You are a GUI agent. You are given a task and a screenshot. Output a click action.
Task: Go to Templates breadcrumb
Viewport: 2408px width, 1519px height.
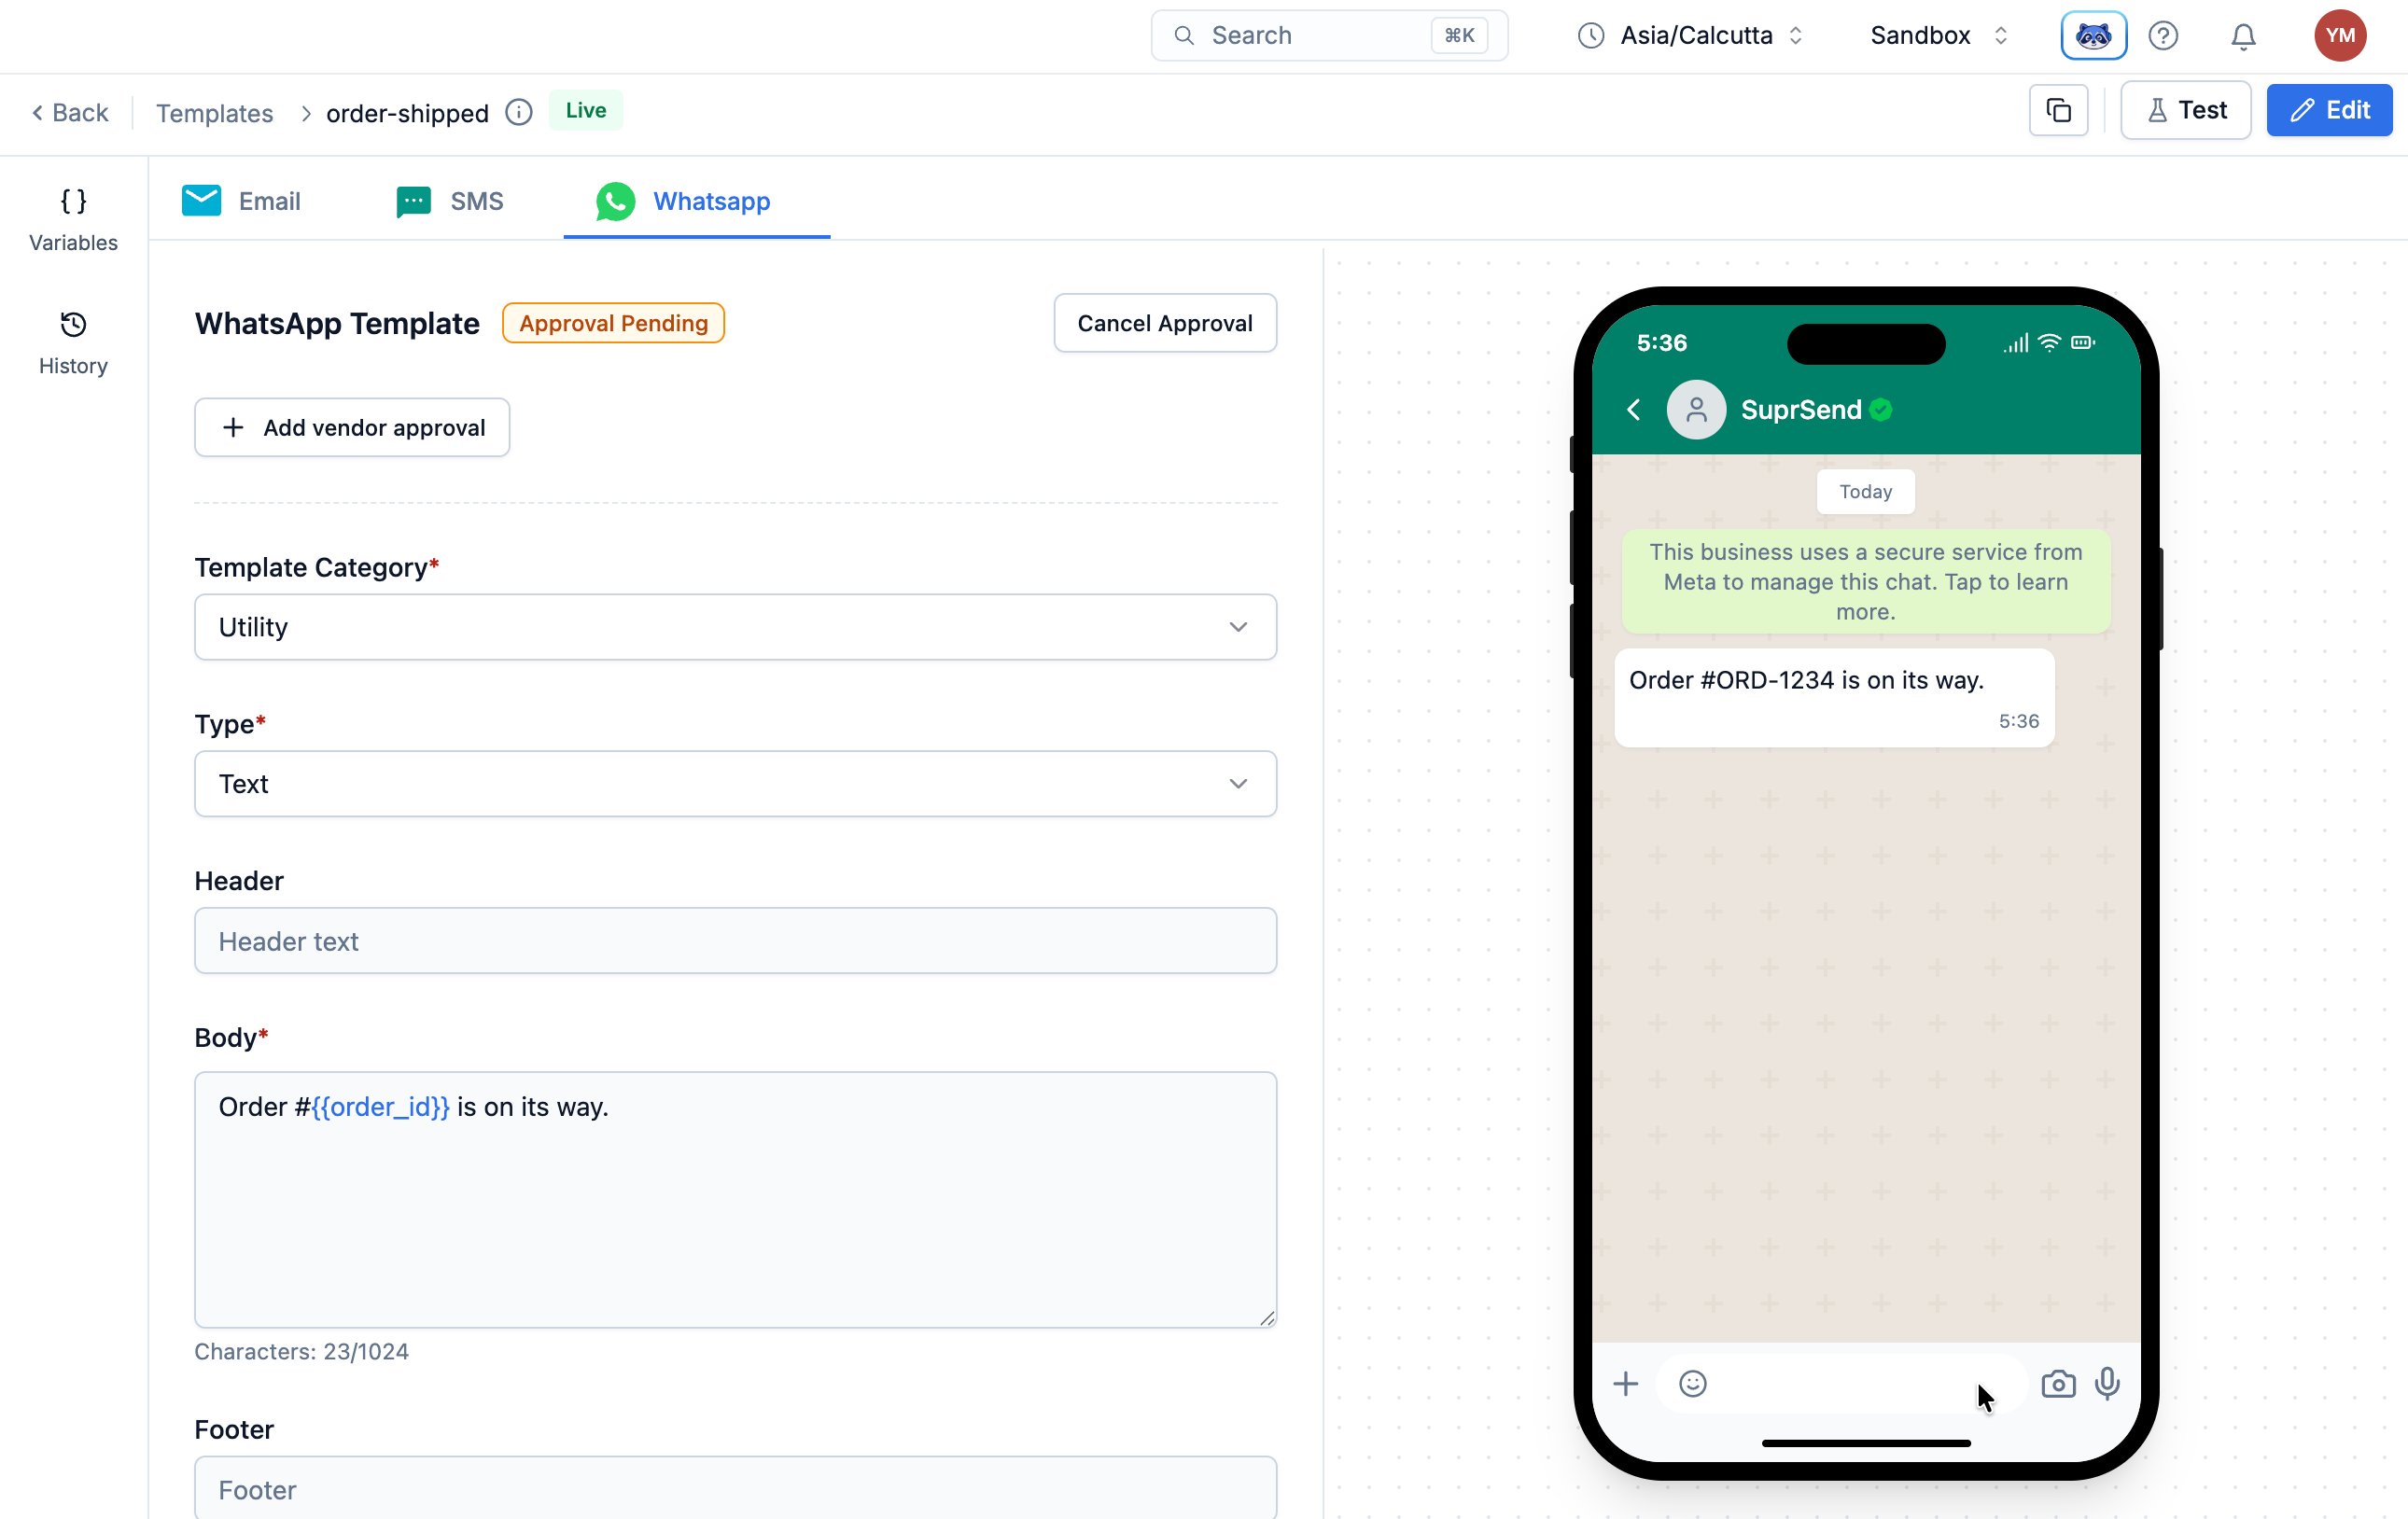pyautogui.click(x=214, y=113)
